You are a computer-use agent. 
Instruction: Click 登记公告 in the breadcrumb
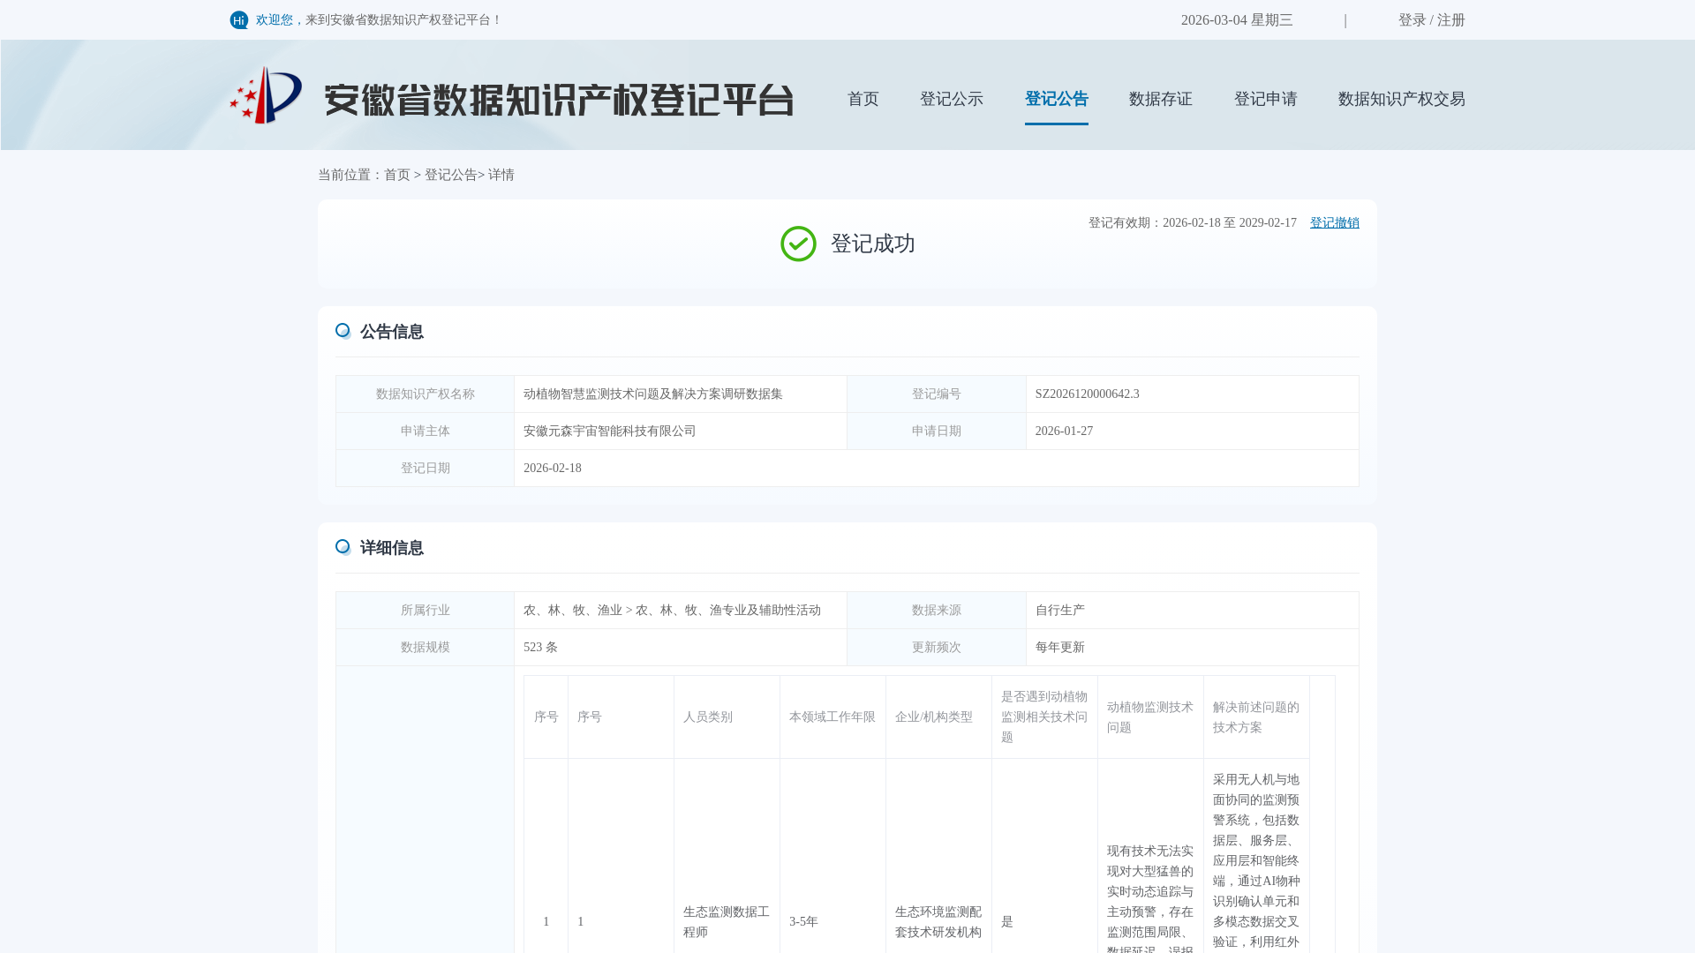pos(451,175)
